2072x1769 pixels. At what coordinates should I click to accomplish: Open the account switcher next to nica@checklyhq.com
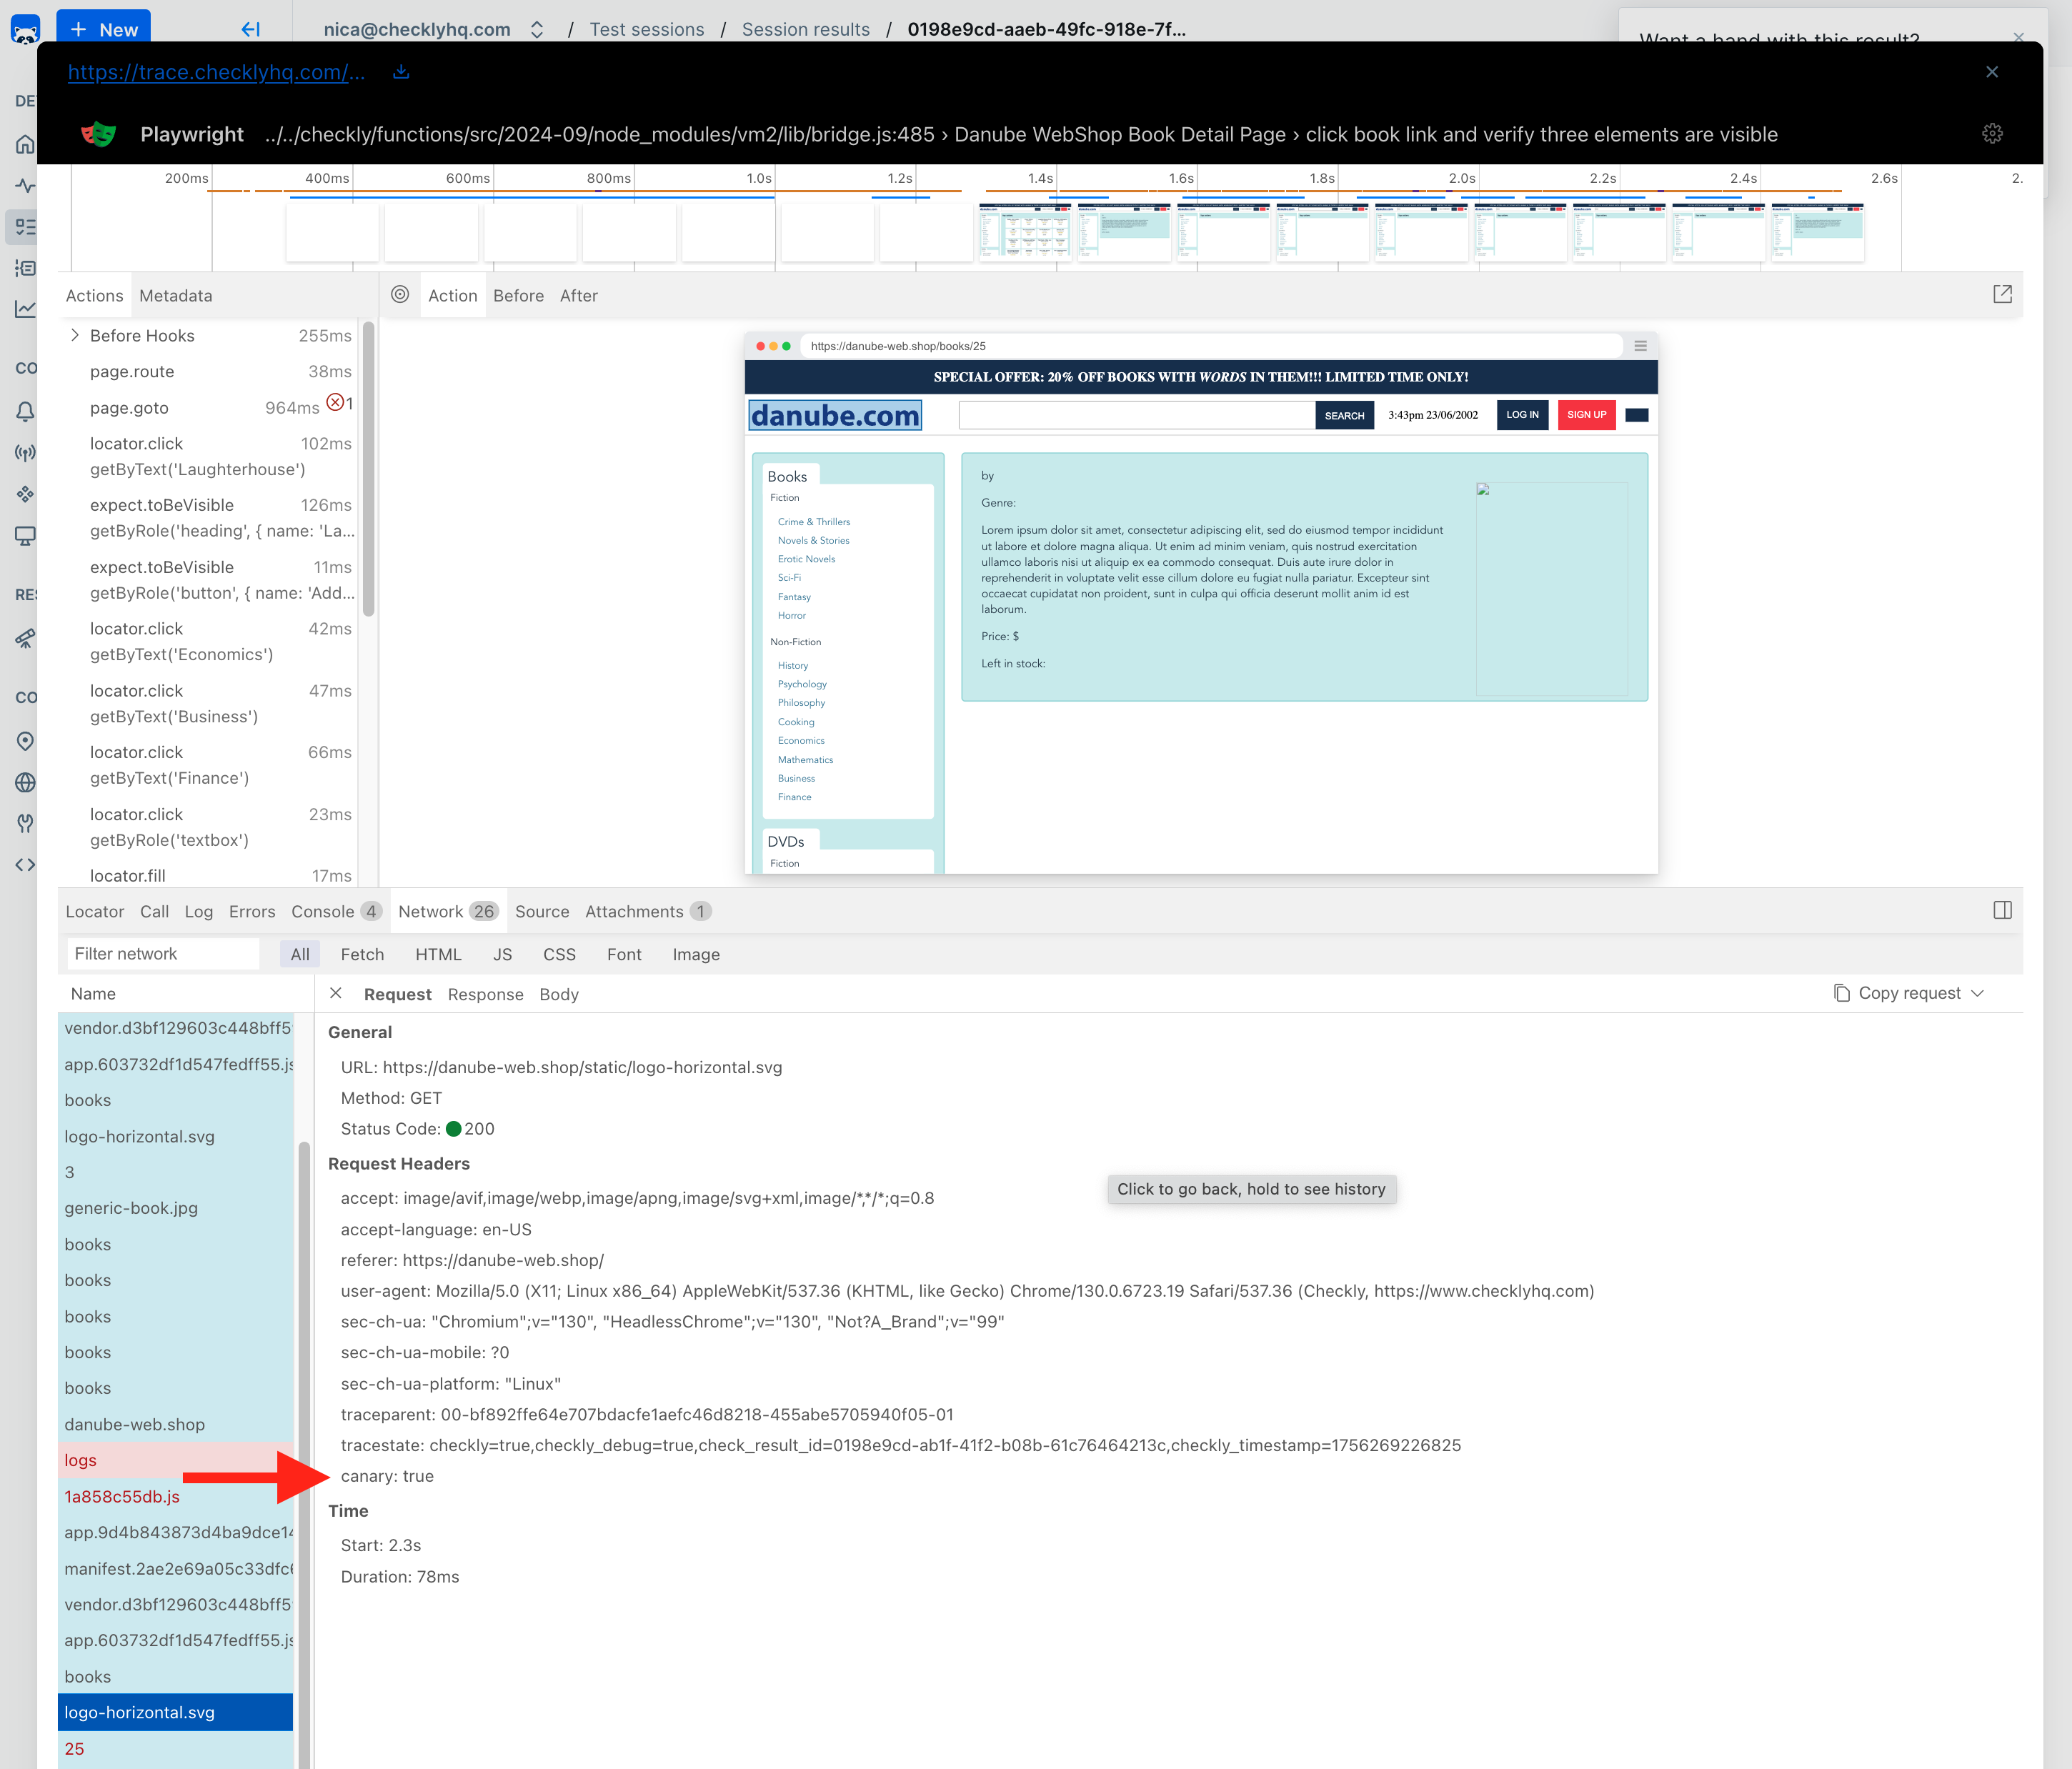point(537,29)
